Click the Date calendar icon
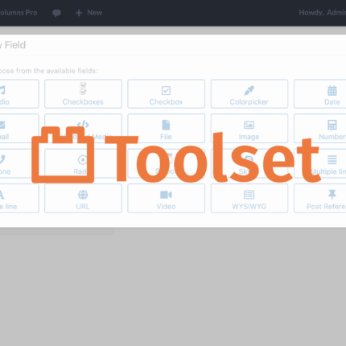The width and height of the screenshot is (346, 346). click(332, 91)
